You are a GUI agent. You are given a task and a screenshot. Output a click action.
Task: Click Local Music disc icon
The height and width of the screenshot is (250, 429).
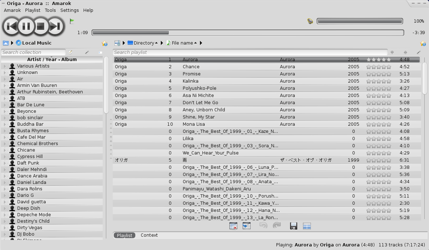19,43
